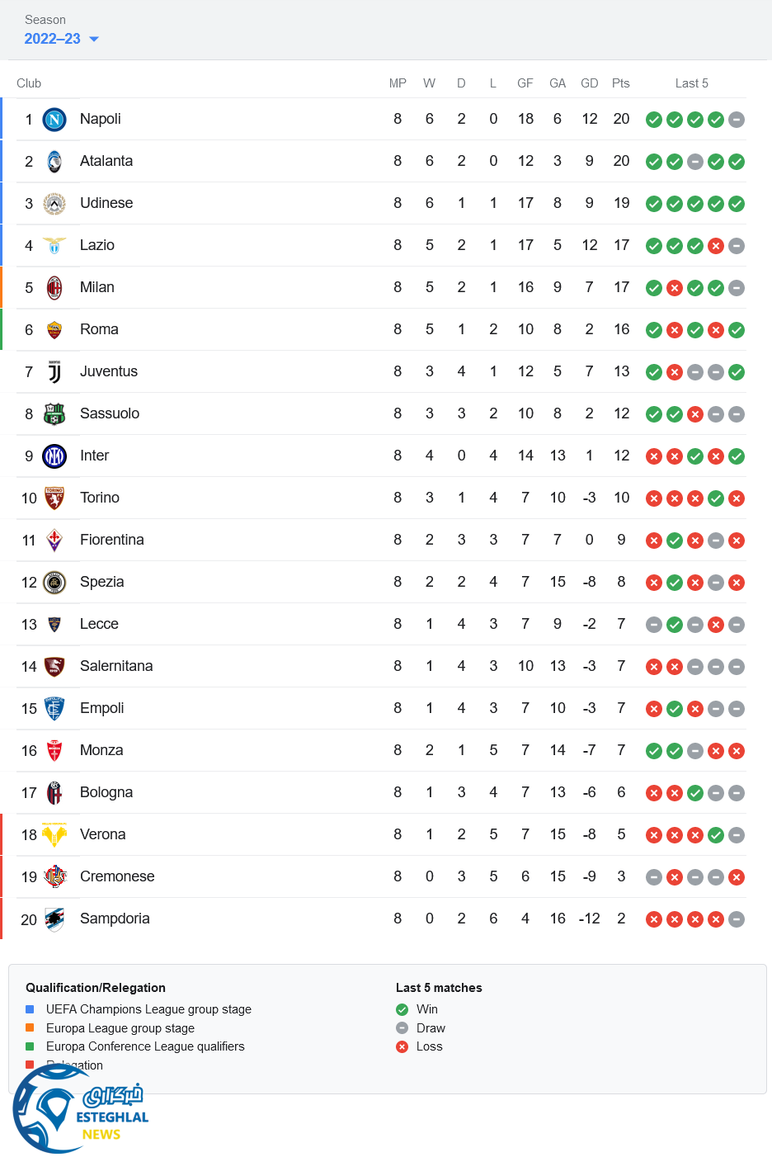
Task: Open the Lazio club link
Action: [97, 245]
